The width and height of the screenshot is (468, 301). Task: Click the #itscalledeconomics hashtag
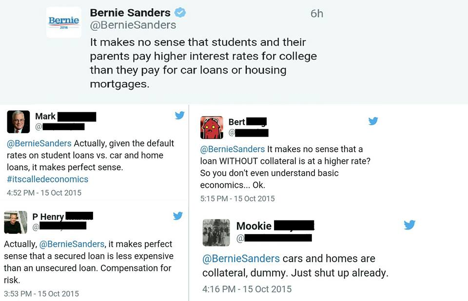47,179
